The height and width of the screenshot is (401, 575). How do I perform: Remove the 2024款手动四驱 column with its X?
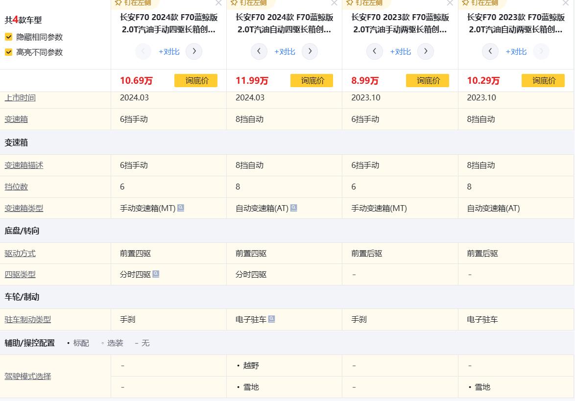(x=218, y=3)
